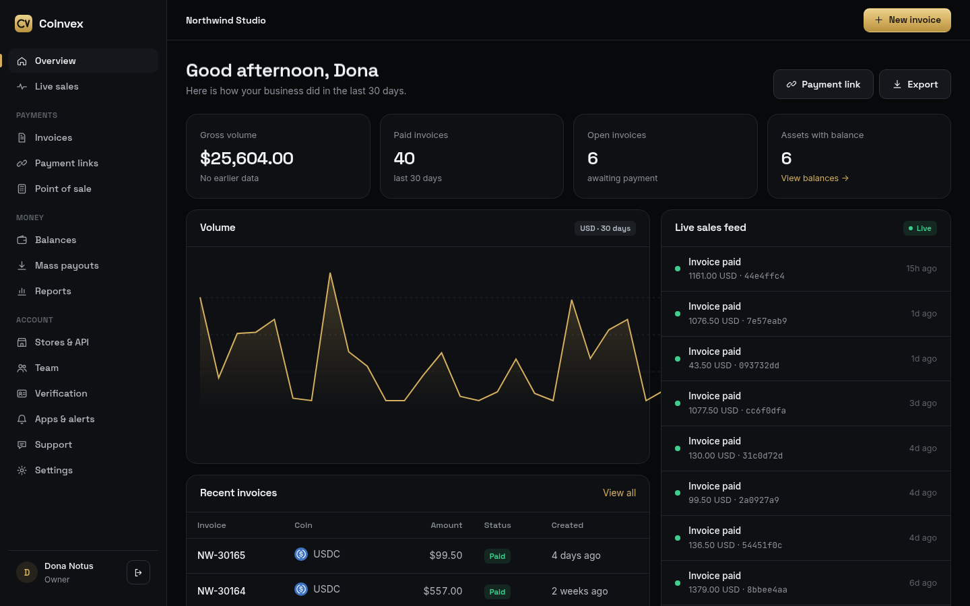Click the Live status badge
This screenshot has width=970, height=606.
tap(920, 228)
